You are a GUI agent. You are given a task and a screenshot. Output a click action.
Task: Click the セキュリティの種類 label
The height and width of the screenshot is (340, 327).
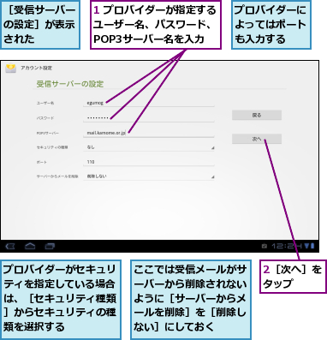pos(52,147)
